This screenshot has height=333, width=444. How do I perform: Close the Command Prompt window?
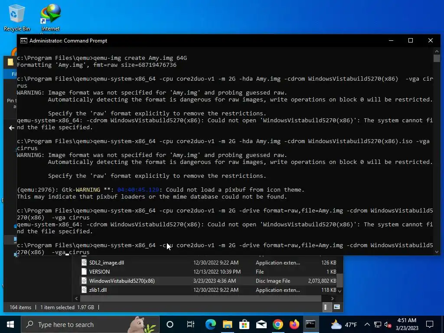(x=431, y=40)
